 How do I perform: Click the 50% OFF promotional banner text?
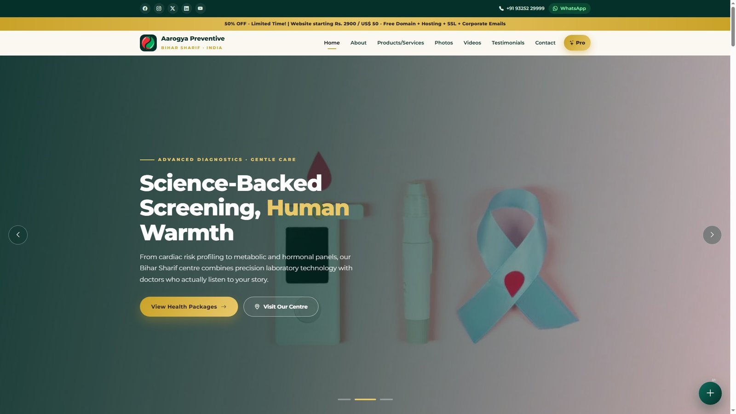click(365, 23)
